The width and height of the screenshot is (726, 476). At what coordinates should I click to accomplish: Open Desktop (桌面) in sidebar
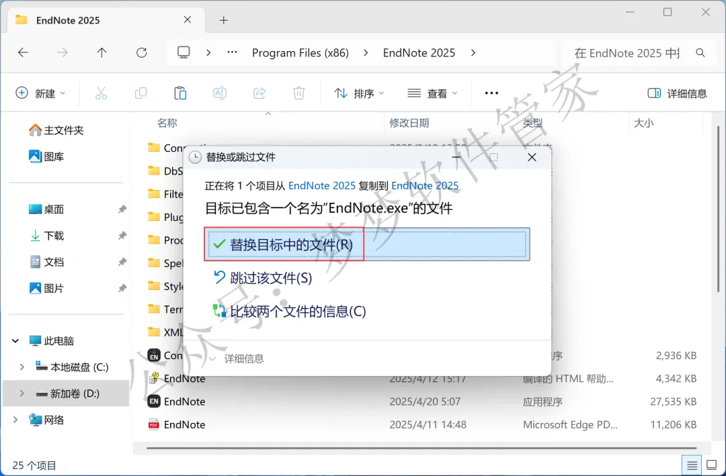click(46, 209)
